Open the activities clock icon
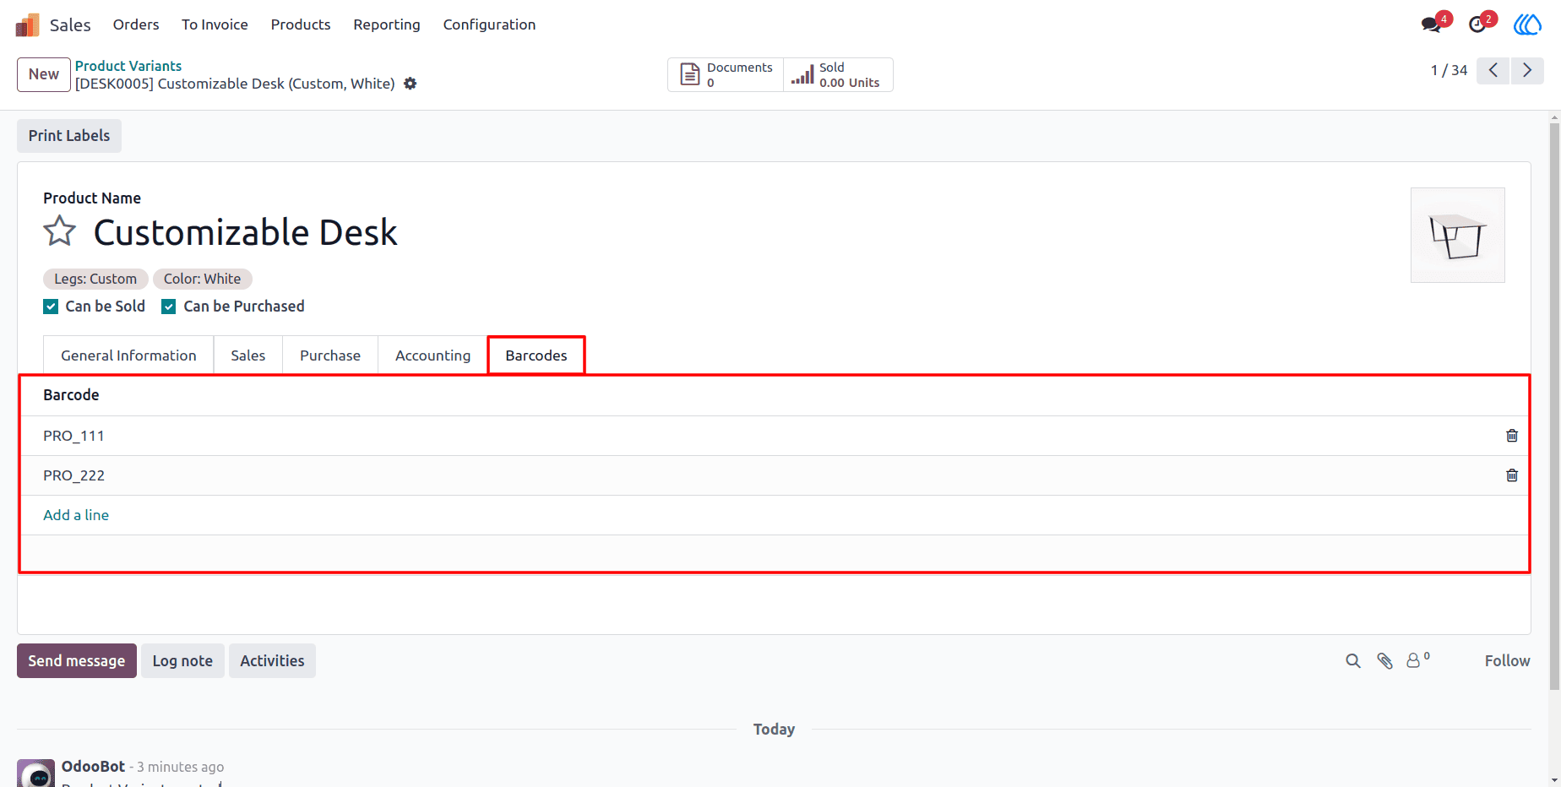This screenshot has width=1561, height=787. [x=1477, y=24]
